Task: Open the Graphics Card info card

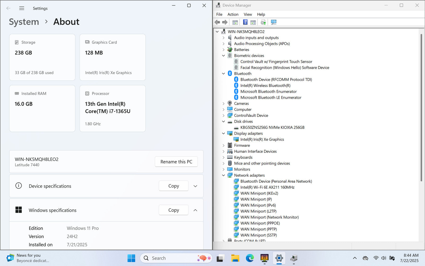Action: point(113,57)
